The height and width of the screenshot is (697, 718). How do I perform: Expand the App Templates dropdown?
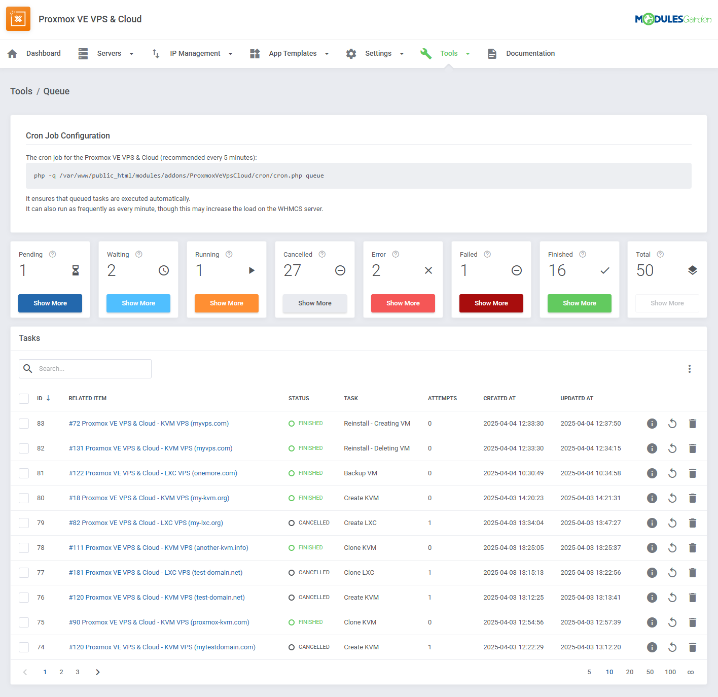coord(327,53)
